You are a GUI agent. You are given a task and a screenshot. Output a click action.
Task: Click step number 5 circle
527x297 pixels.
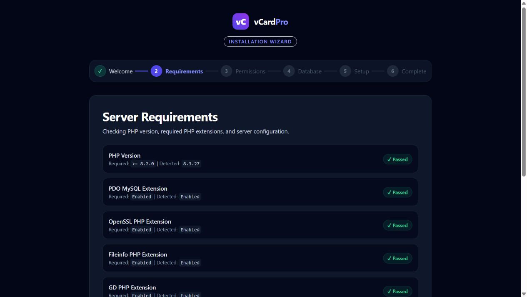[345, 71]
